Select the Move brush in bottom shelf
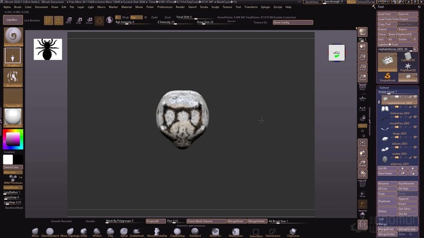 [35, 232]
